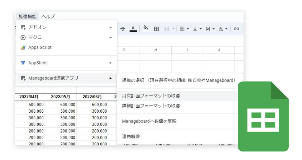This screenshot has width=302, height=160.
Task: Open the アドオン submenu entry
Action: [66, 28]
